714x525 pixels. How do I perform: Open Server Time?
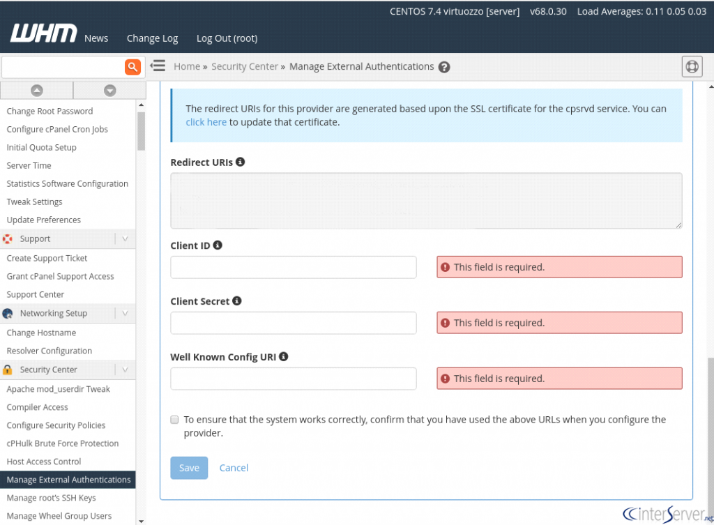pos(29,165)
